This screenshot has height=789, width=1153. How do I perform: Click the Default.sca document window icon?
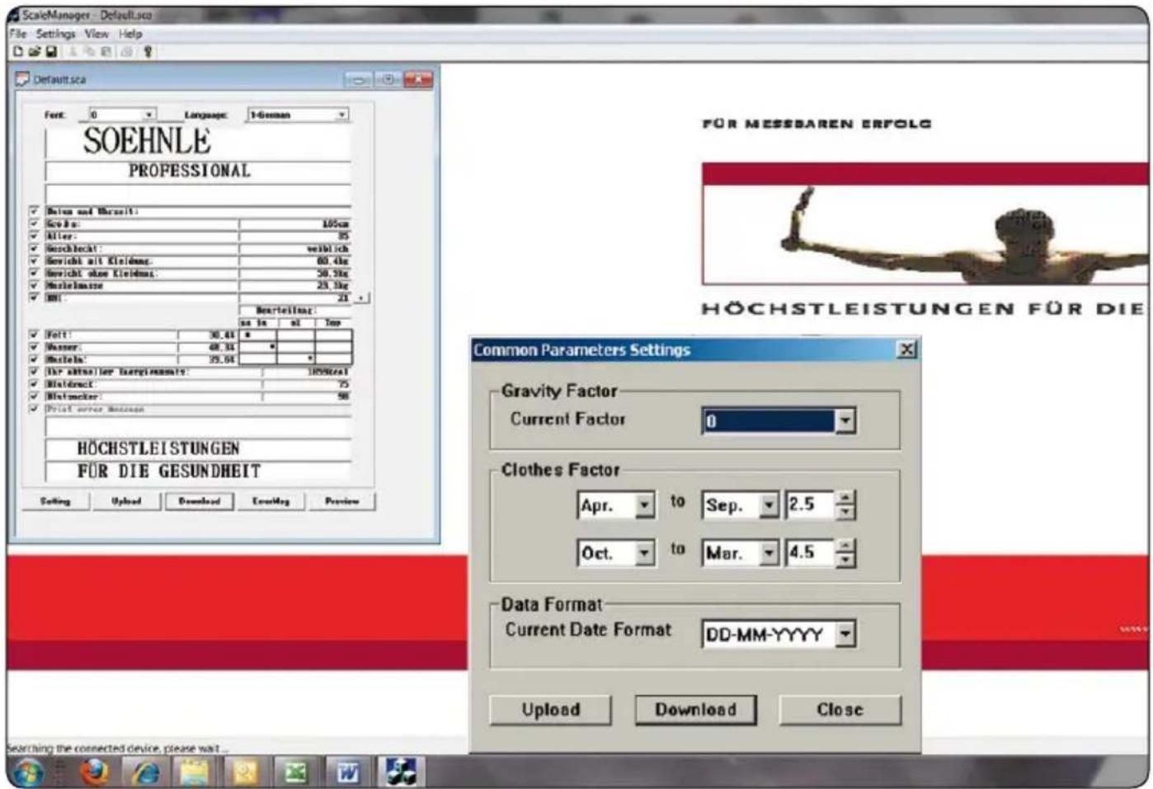22,79
